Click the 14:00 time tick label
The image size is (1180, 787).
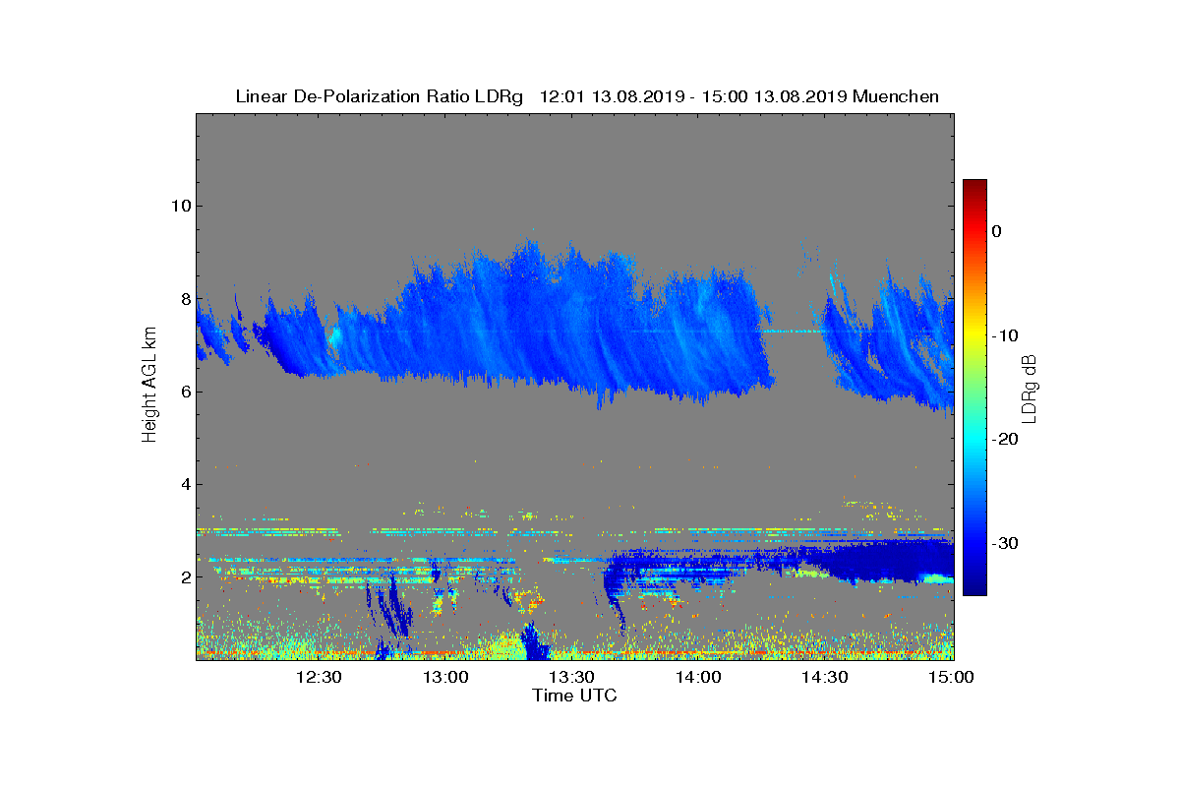698,677
